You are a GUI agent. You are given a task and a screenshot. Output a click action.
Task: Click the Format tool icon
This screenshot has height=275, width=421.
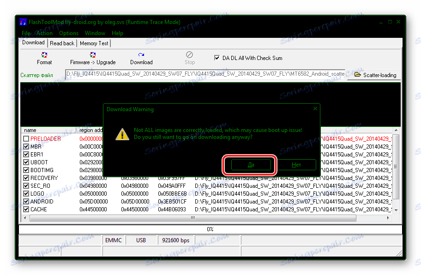[44, 55]
